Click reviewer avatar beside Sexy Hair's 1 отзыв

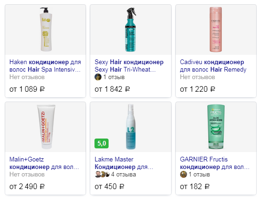point(98,77)
